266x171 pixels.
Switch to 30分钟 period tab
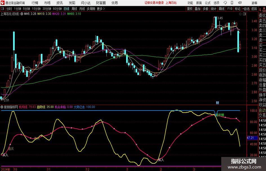(47, 9)
